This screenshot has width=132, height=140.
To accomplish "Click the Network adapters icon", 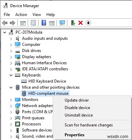I will tap(18, 106).
